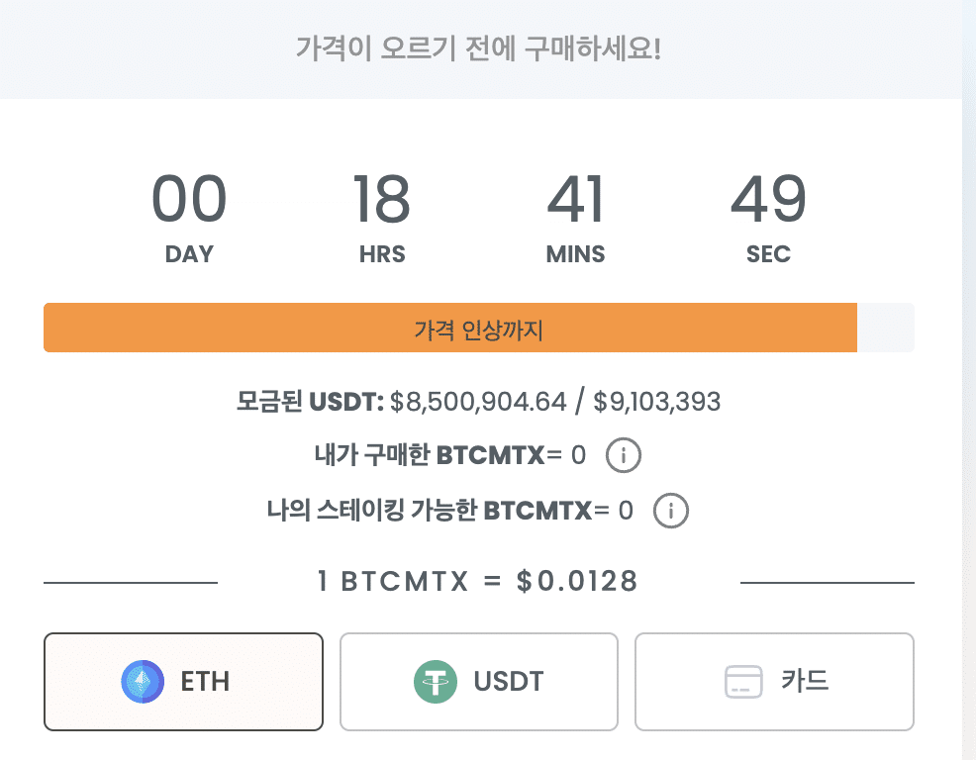
Task: Click the 00 DAY countdown value
Action: pyautogui.click(x=189, y=199)
